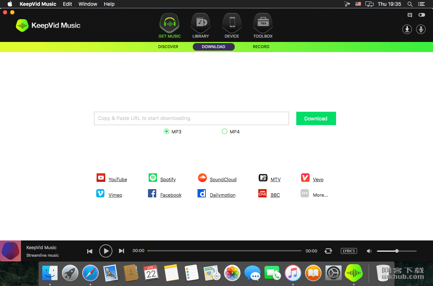433x286 pixels.
Task: Click the SoundCloud icon
Action: click(203, 178)
